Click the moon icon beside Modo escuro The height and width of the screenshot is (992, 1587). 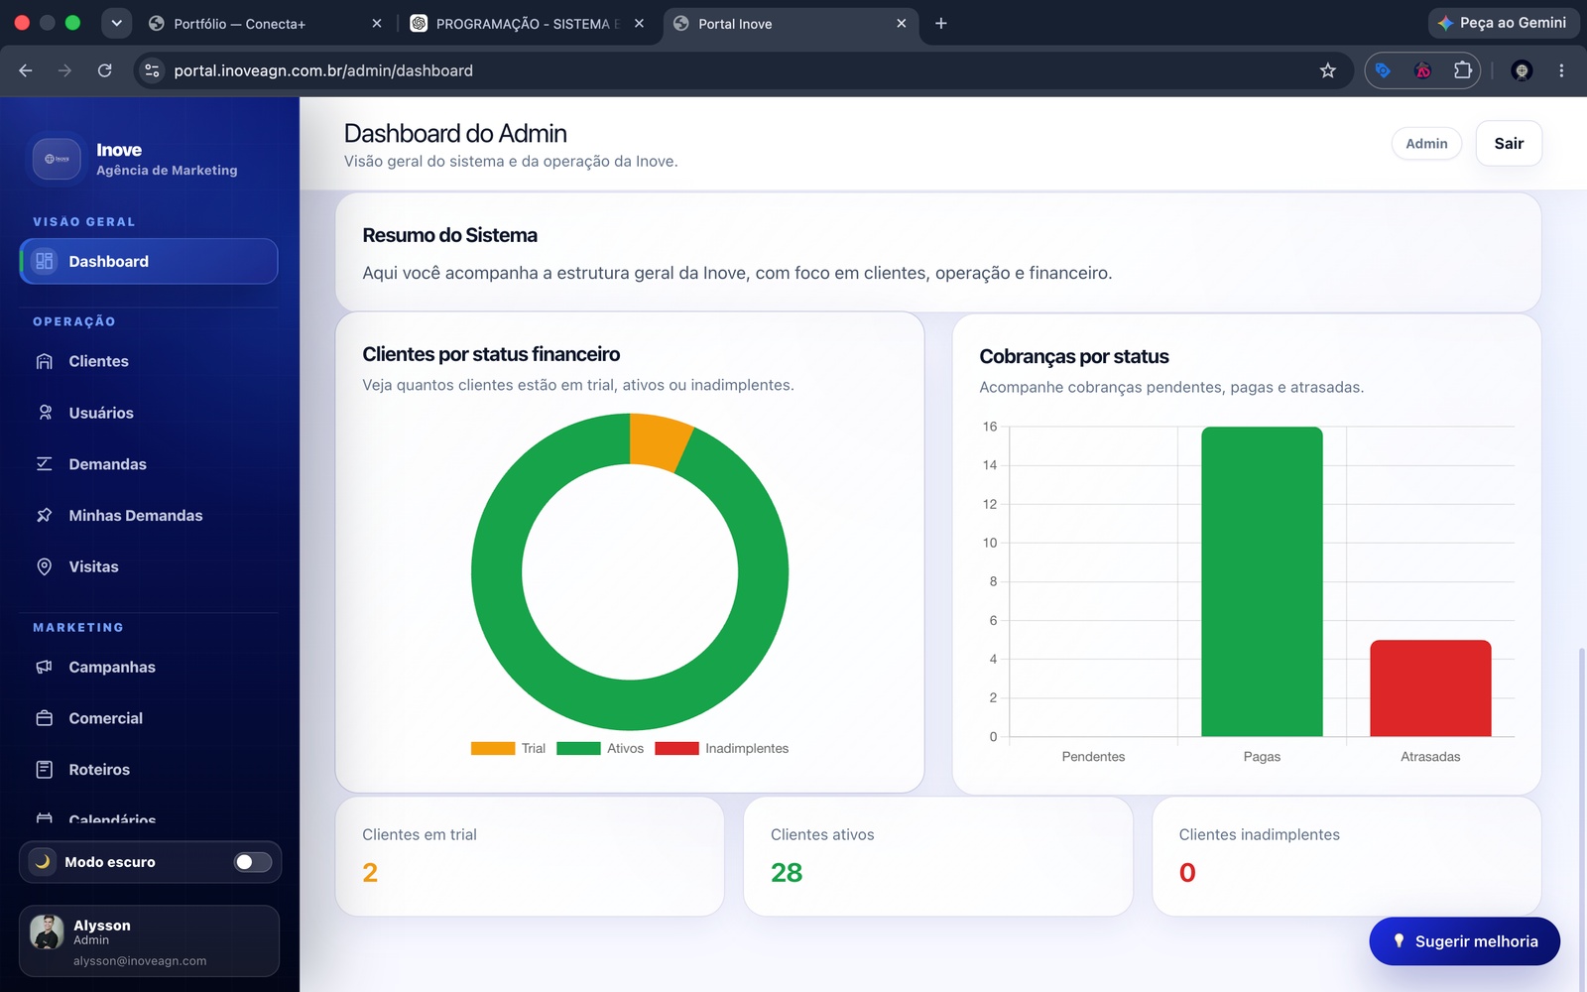[x=43, y=862]
